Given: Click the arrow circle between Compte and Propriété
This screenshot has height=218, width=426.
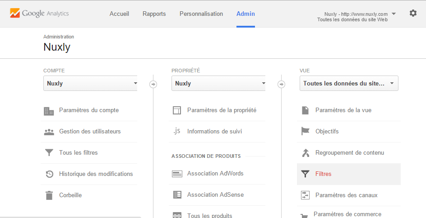Looking at the screenshot, I should 153,85.
